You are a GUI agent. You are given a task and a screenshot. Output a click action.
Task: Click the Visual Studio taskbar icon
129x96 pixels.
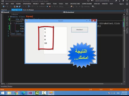coord(30,93)
